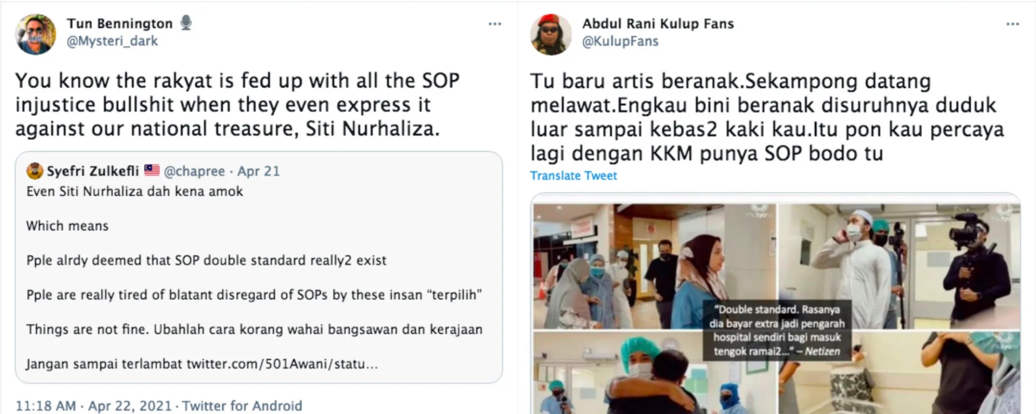Open the bottom-left hugging photo

click(655, 373)
